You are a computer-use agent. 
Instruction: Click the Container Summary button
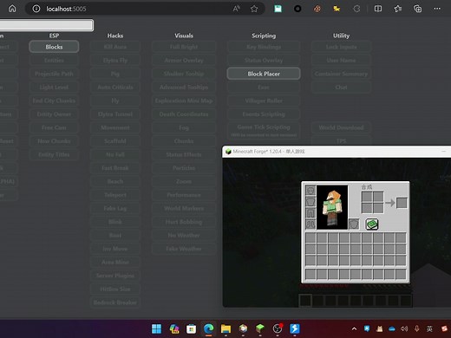click(x=341, y=74)
